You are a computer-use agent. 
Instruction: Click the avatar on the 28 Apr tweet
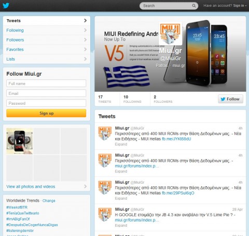tap(105, 214)
